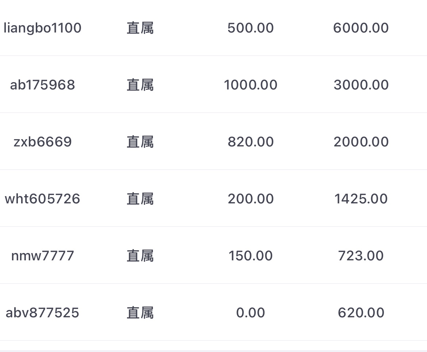Select the 1425.00 value
This screenshot has height=352, width=427.
(x=361, y=199)
